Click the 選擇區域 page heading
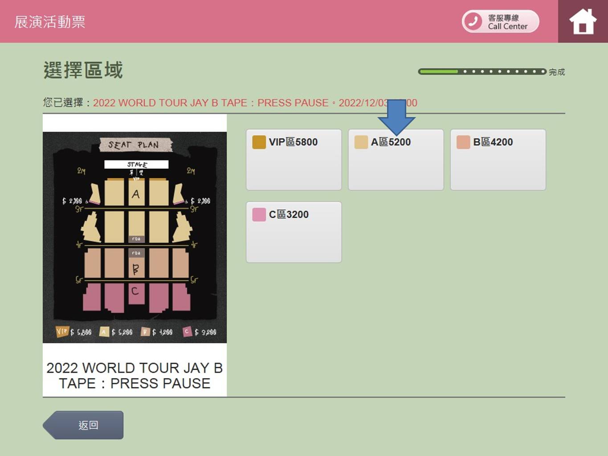 [x=83, y=70]
